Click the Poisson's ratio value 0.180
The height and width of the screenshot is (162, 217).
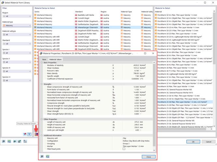pyautogui.click(x=137, y=71)
